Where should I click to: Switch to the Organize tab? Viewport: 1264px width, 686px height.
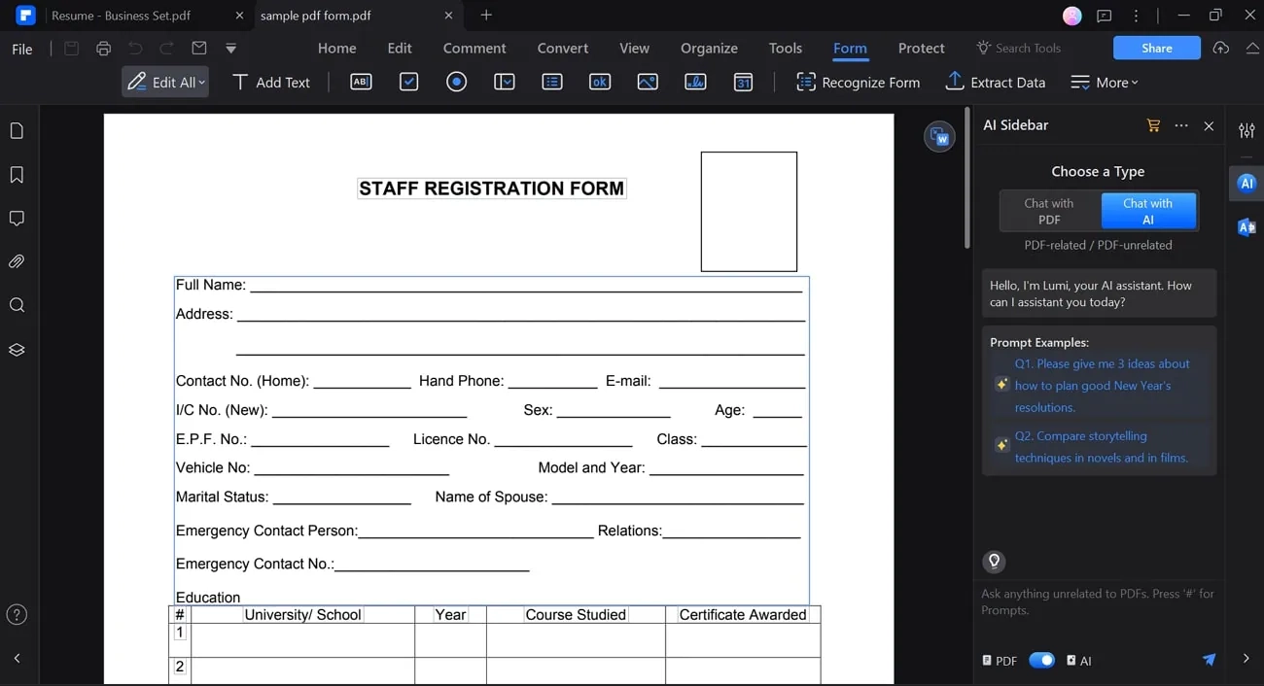709,48
